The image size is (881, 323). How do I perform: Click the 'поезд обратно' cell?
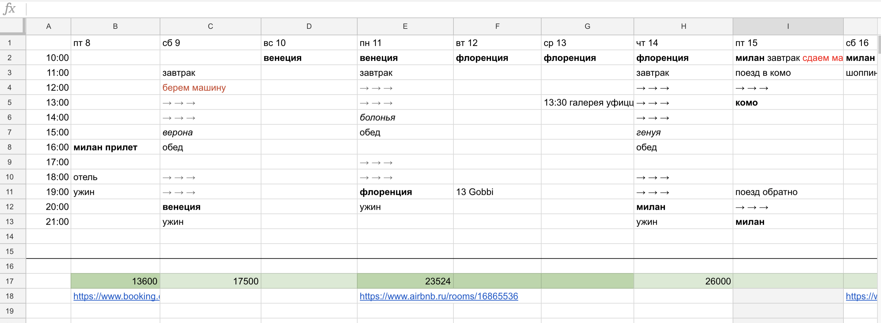coord(766,192)
